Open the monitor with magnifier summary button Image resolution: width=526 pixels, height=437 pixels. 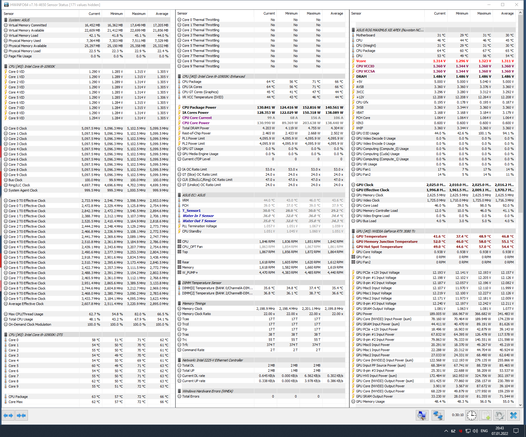(422, 415)
